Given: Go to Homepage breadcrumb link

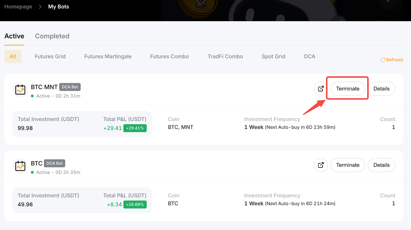Looking at the screenshot, I should point(18,7).
